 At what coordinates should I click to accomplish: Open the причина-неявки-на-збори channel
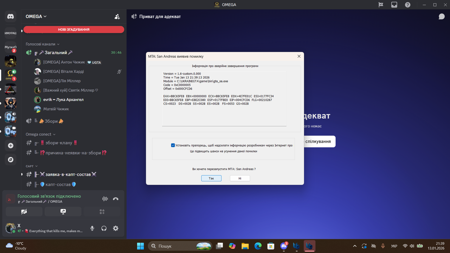74,153
